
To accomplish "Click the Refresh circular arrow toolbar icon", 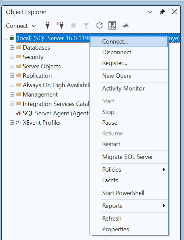I will point(100,25).
